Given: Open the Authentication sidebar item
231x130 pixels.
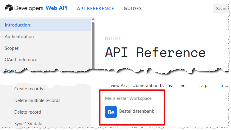Looking at the screenshot, I should tap(19, 37).
